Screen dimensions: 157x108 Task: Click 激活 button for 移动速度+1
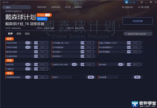coord(82,52)
